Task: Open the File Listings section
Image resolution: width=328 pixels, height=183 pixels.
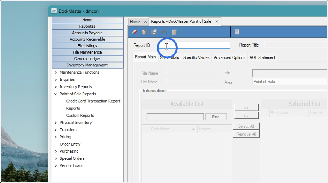Action: (87, 46)
